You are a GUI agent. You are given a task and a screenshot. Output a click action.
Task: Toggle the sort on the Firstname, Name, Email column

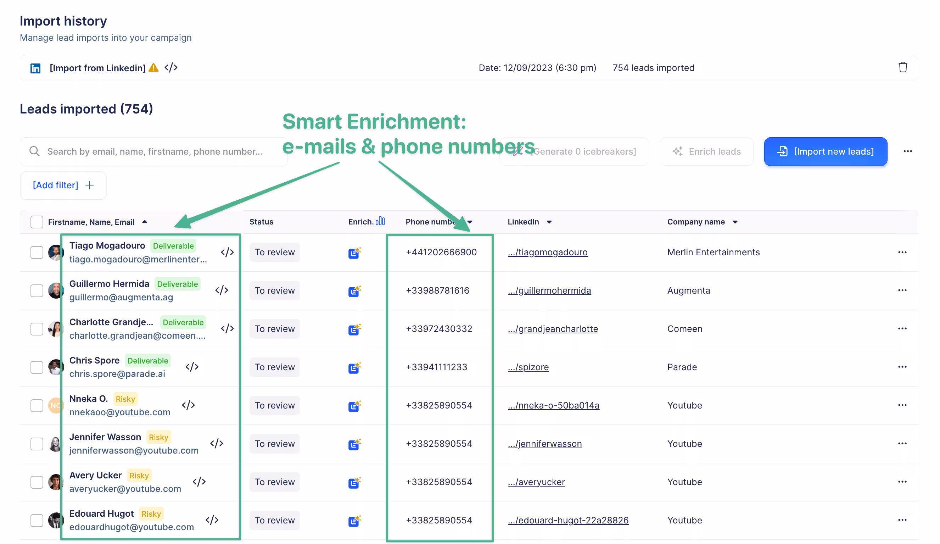click(x=144, y=222)
